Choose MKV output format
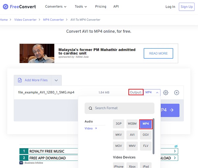This screenshot has height=168, width=198. pyautogui.click(x=118, y=135)
